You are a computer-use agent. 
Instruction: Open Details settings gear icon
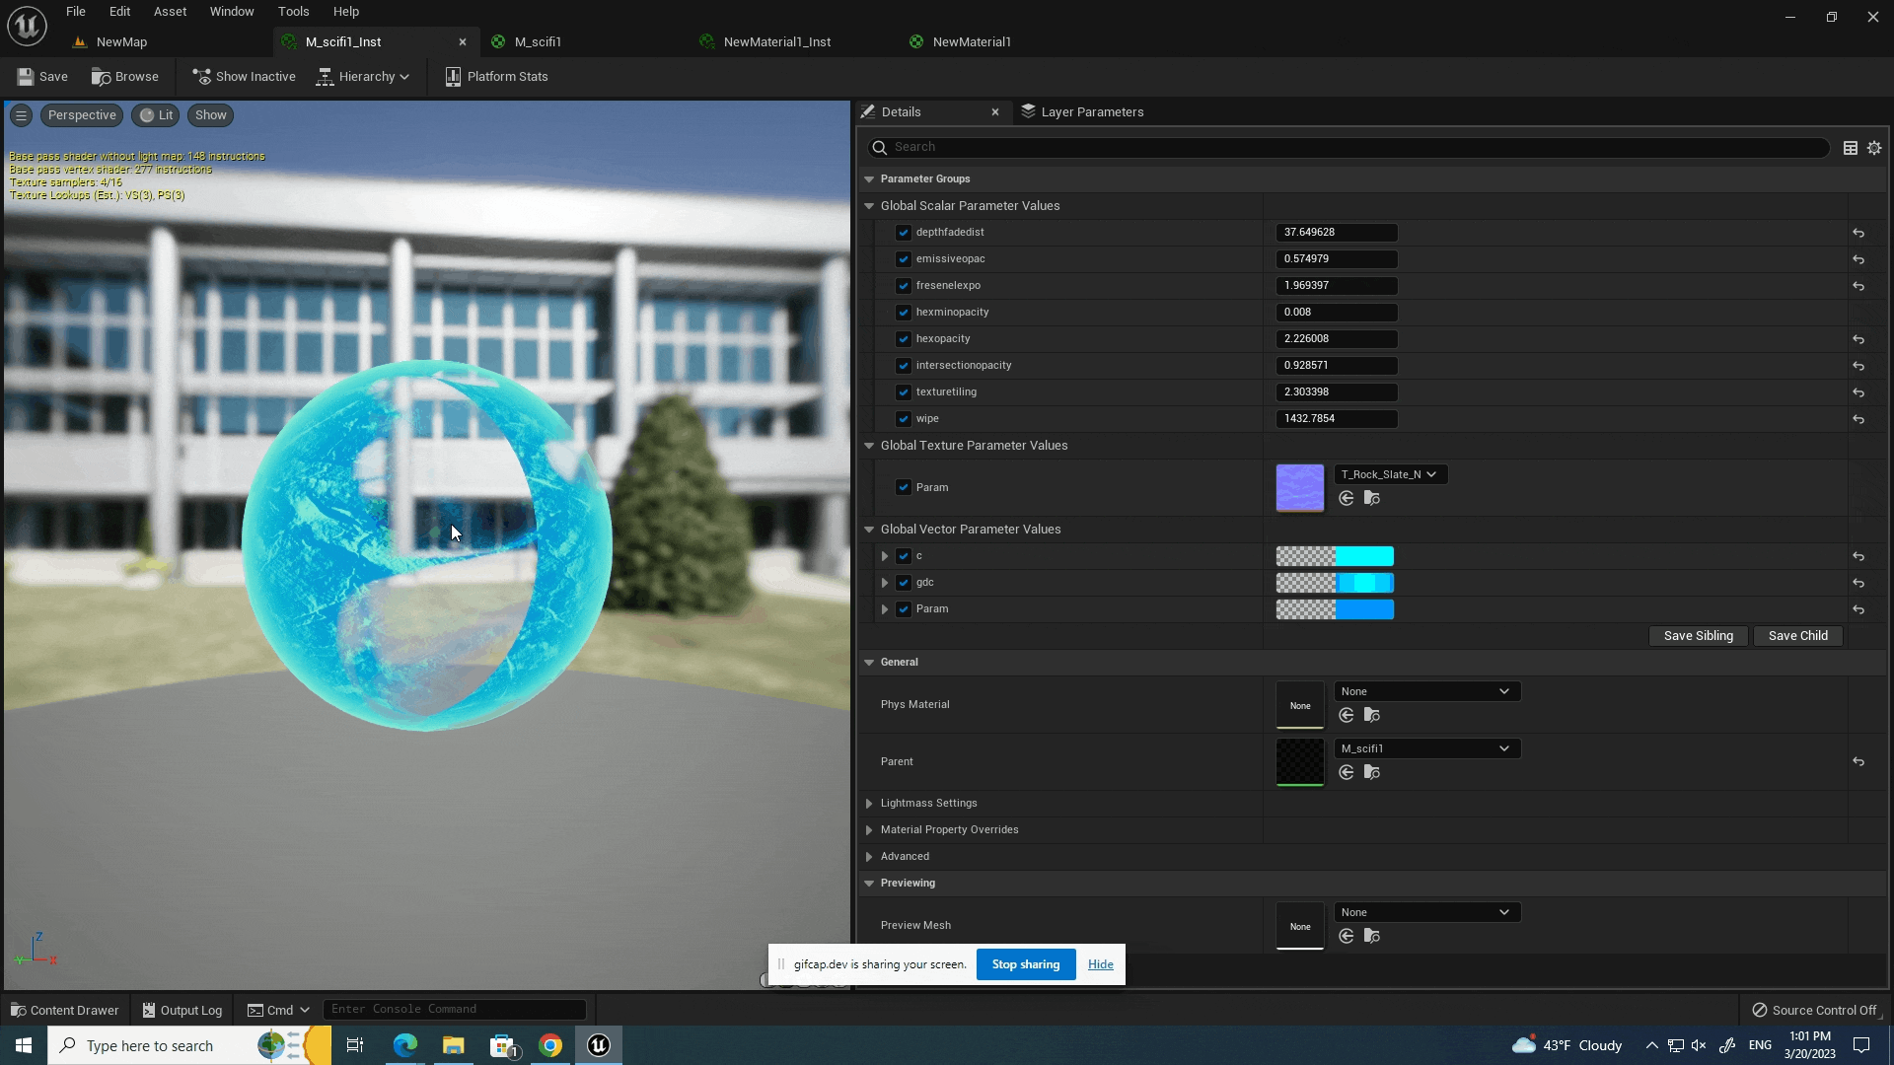pos(1874,148)
